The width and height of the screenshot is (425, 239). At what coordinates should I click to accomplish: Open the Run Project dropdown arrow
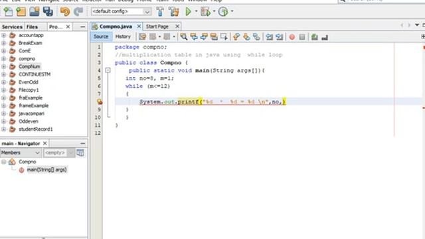coord(197,11)
